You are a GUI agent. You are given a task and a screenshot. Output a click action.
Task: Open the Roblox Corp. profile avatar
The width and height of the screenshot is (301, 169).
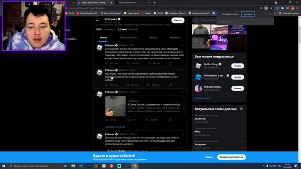[x=198, y=66]
